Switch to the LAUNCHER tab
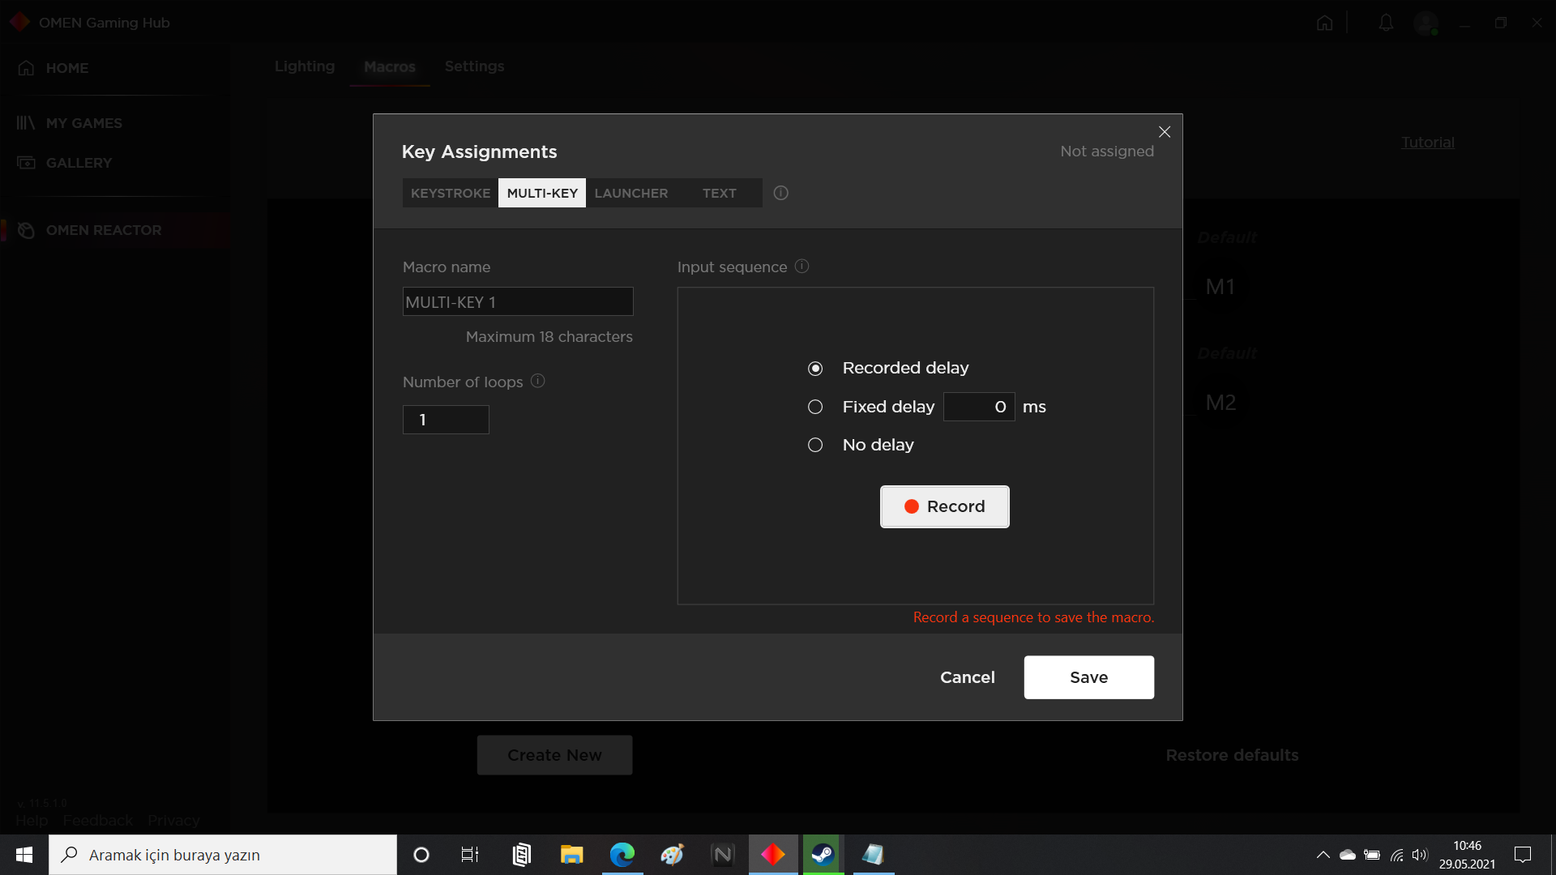Screen dimensions: 1556x875 [631, 192]
